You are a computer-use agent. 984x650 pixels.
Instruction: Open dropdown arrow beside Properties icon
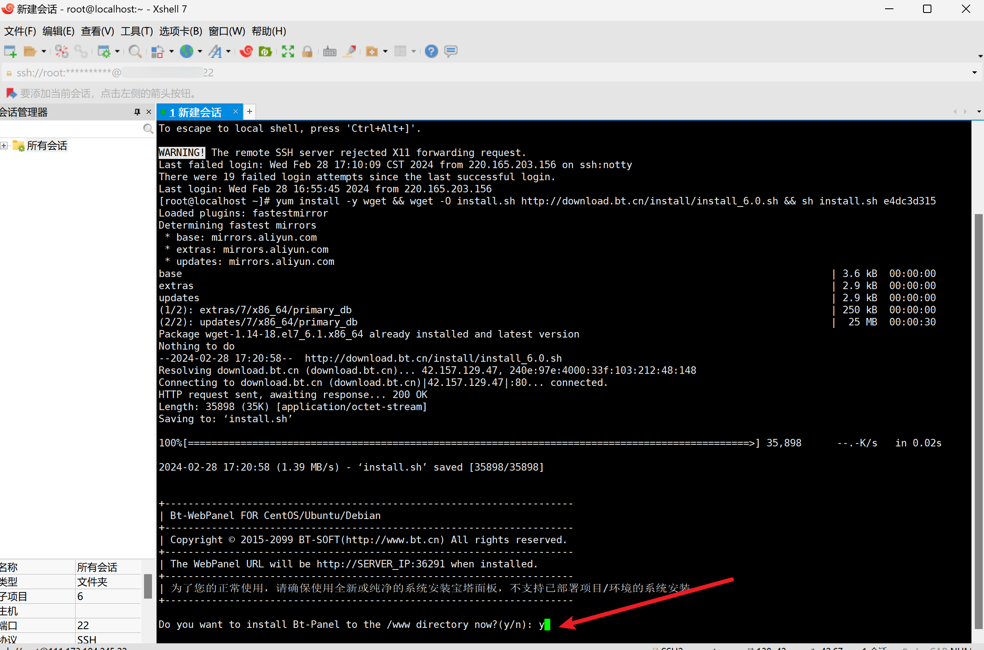coord(117,51)
